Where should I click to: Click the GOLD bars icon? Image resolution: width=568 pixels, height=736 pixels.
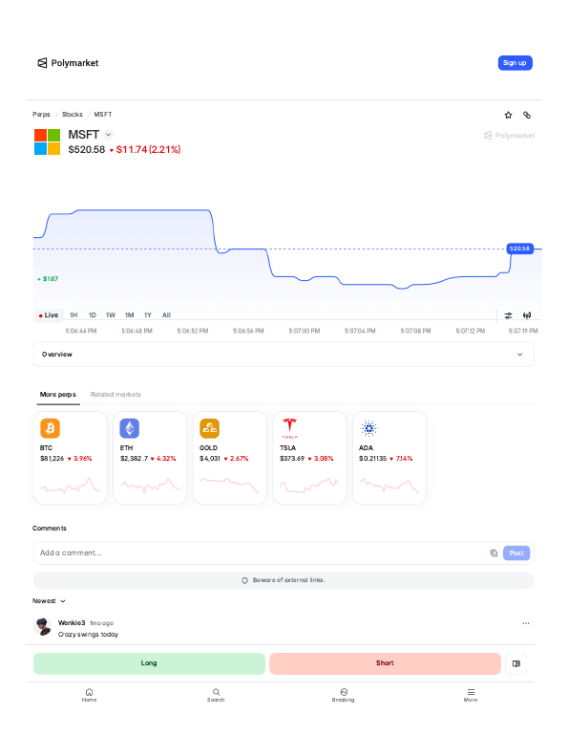(209, 428)
